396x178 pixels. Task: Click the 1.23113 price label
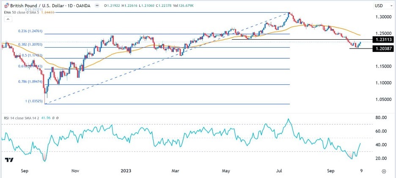coord(382,39)
